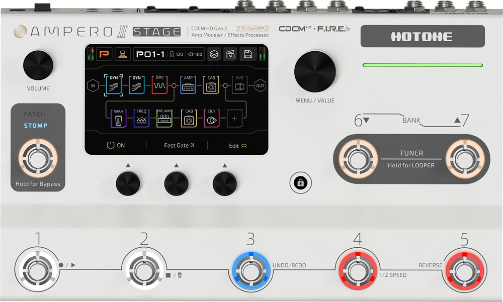Expand the Edit parameters panel
503x302 pixels.
pos(238,145)
